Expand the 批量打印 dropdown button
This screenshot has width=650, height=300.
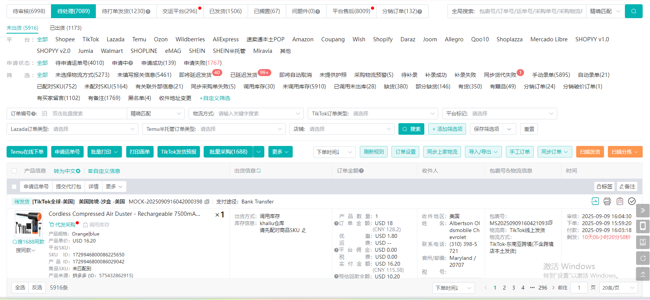tap(104, 152)
